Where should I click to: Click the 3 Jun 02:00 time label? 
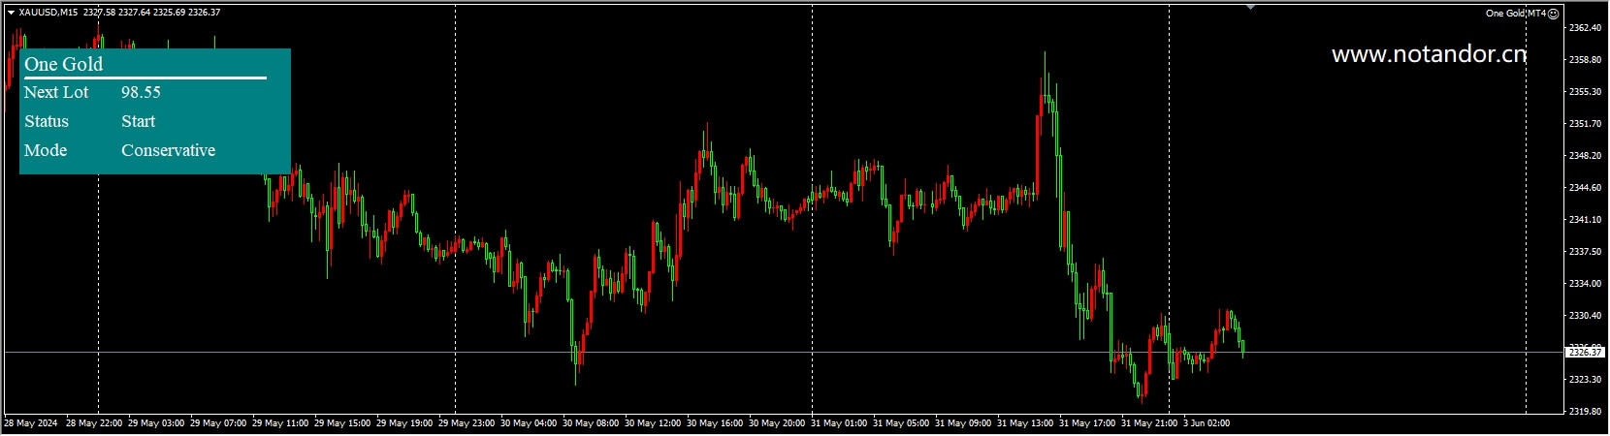[1207, 423]
